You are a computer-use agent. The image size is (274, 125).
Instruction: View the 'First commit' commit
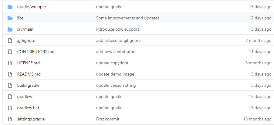(x=108, y=119)
